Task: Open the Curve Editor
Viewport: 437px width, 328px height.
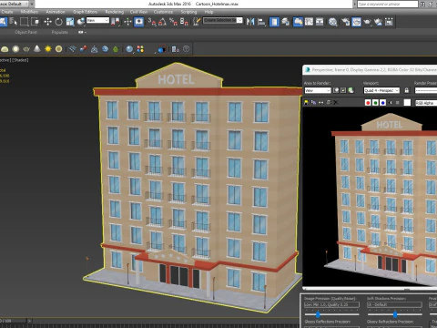Action: pyautogui.click(x=309, y=22)
